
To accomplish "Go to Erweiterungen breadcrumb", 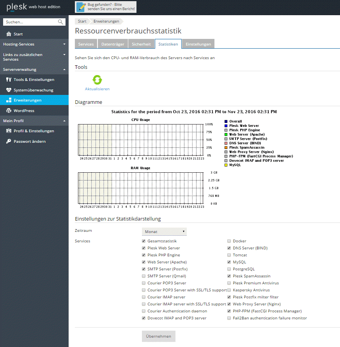I will coord(106,21).
